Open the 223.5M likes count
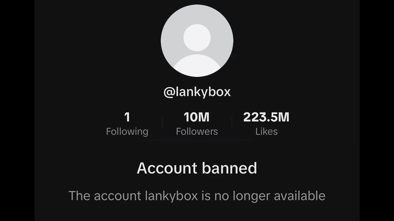The height and width of the screenshot is (221, 394). (x=266, y=117)
